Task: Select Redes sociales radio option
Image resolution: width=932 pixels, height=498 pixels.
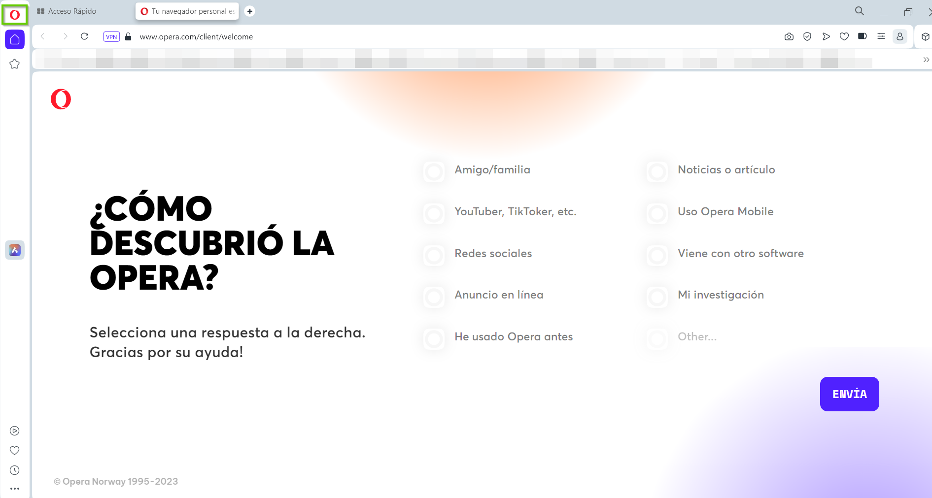Action: (434, 256)
